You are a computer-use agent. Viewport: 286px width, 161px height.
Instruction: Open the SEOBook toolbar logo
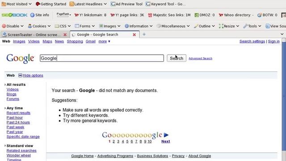click(x=14, y=15)
